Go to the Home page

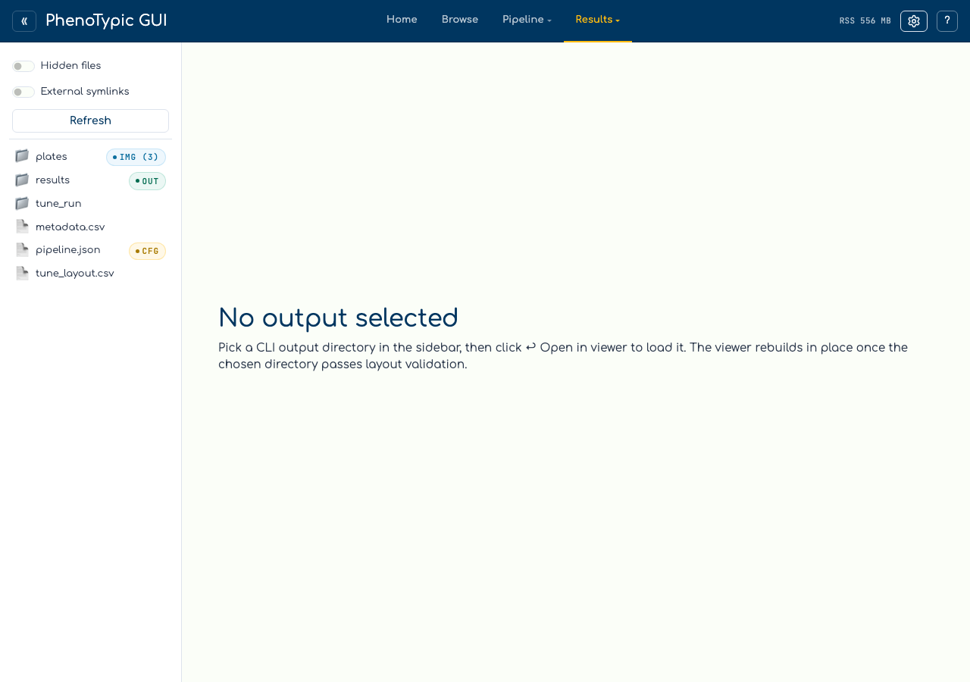click(x=402, y=20)
